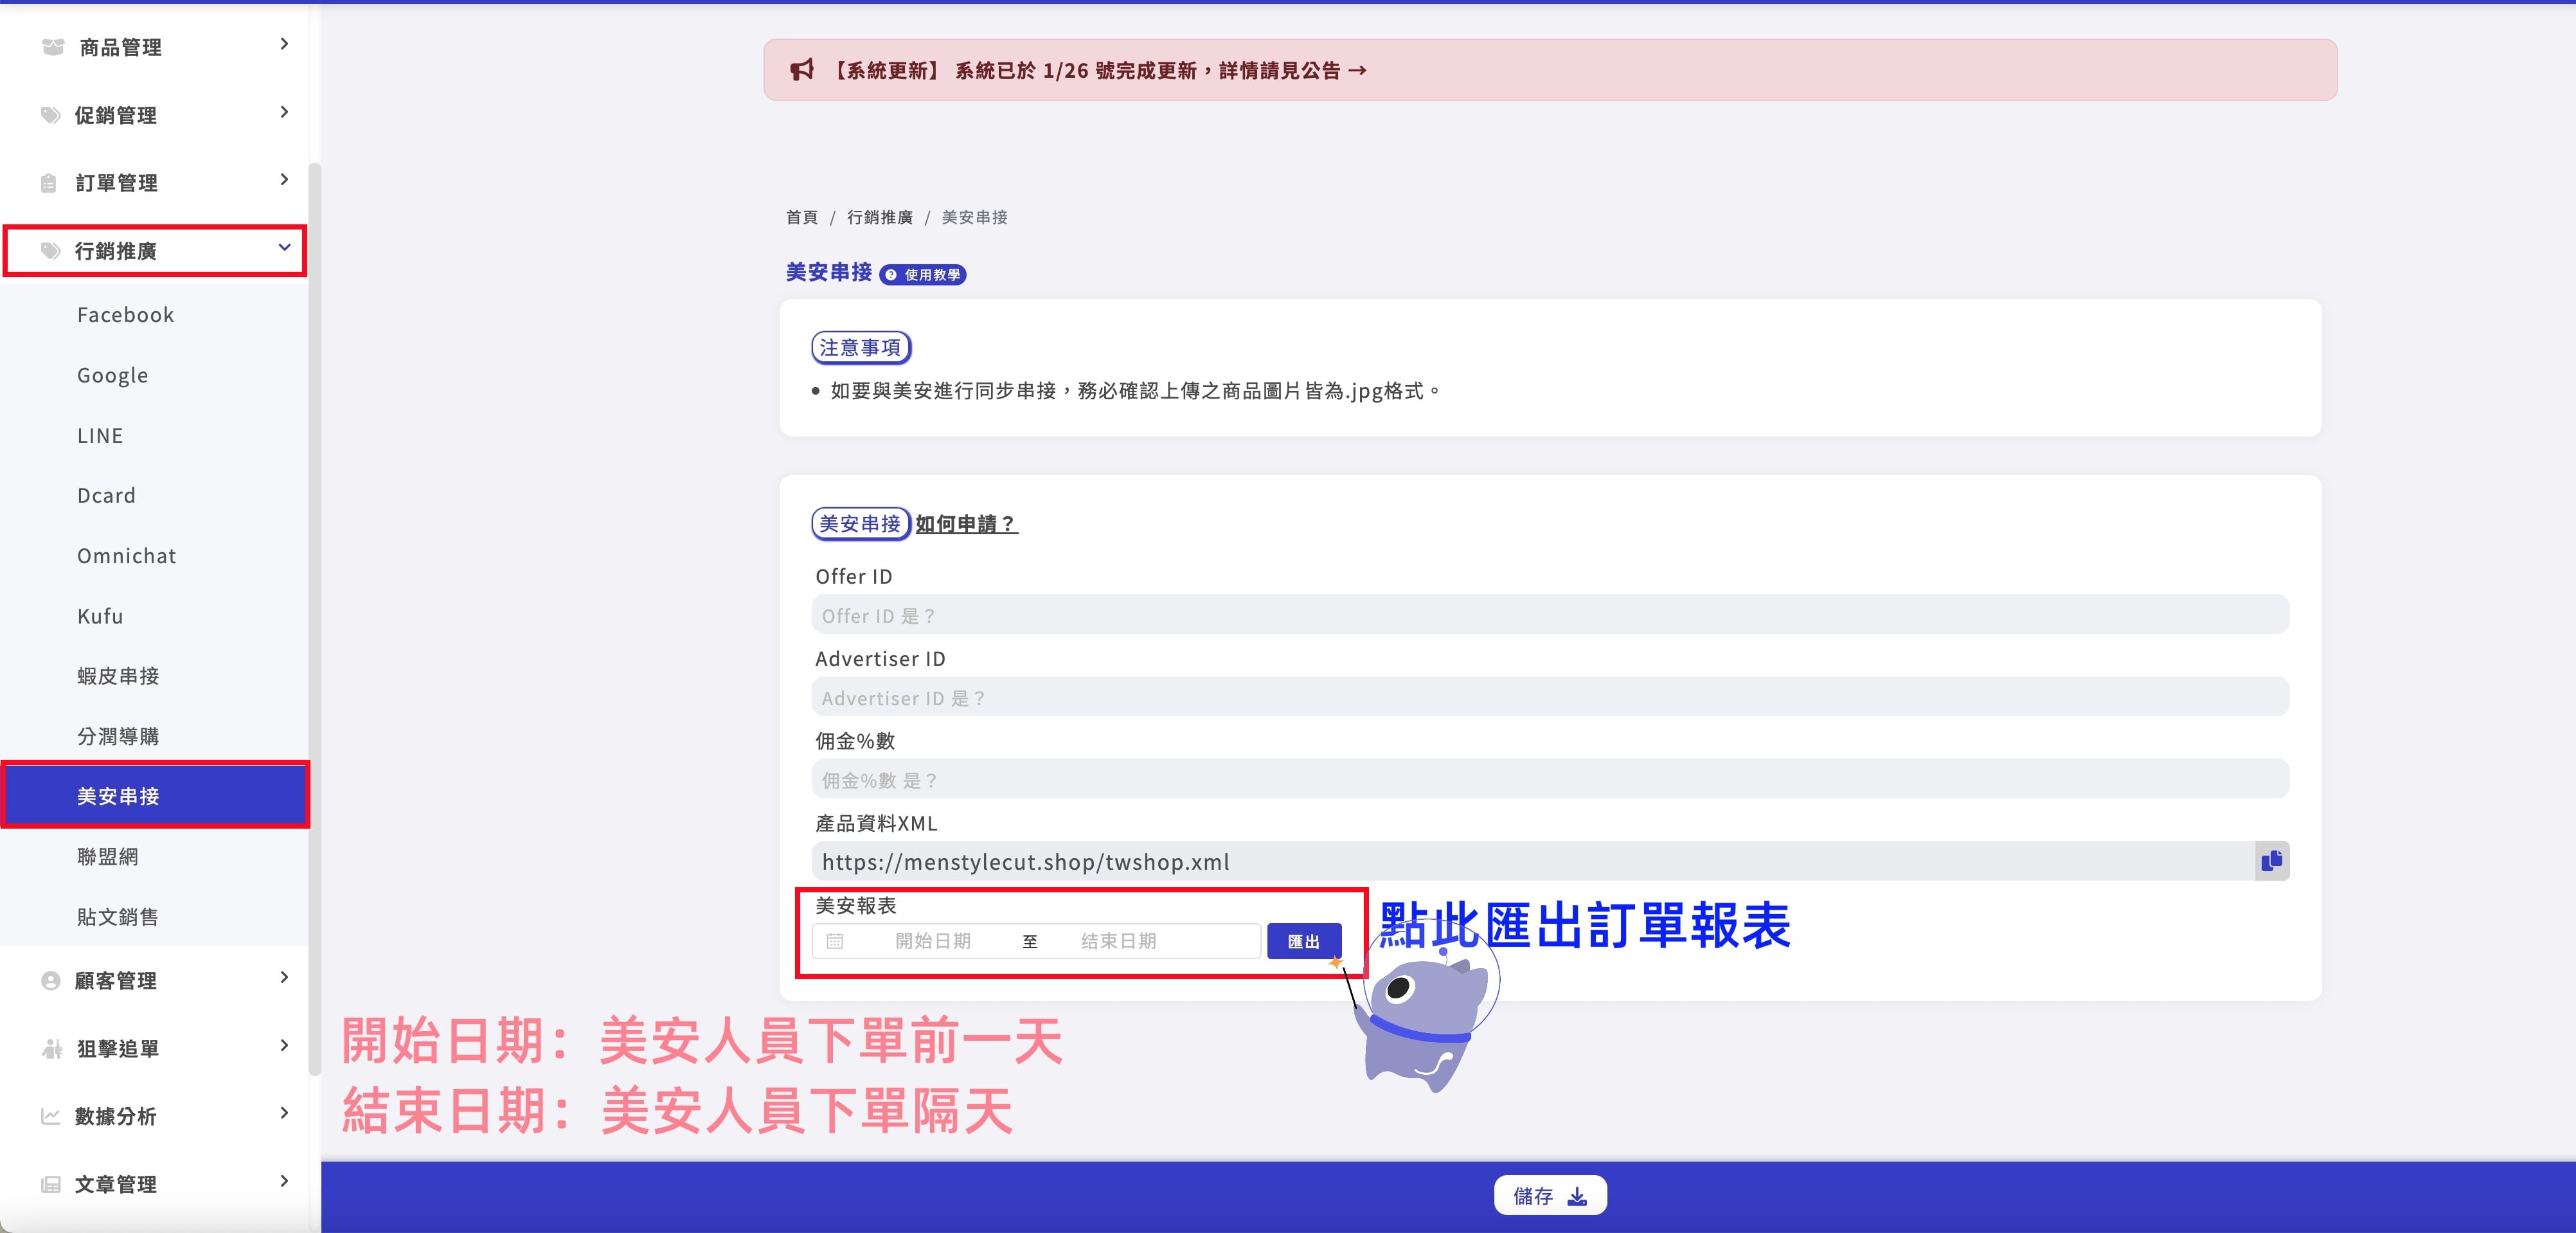Click the copy icon beside the XML URL
Viewport: 2576px width, 1233px height.
point(2271,861)
